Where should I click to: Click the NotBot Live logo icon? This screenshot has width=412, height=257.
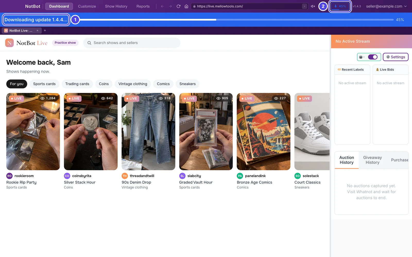click(x=10, y=43)
